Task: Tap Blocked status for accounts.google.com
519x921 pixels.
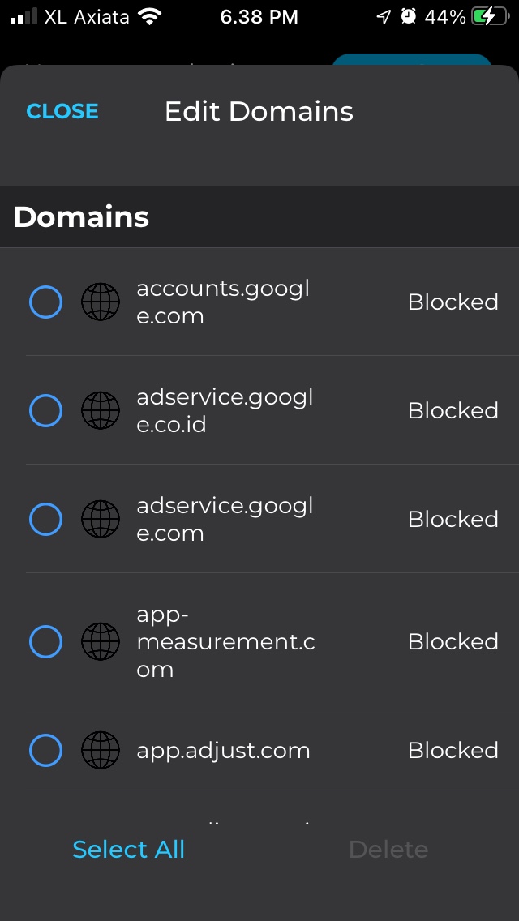Action: pos(453,302)
